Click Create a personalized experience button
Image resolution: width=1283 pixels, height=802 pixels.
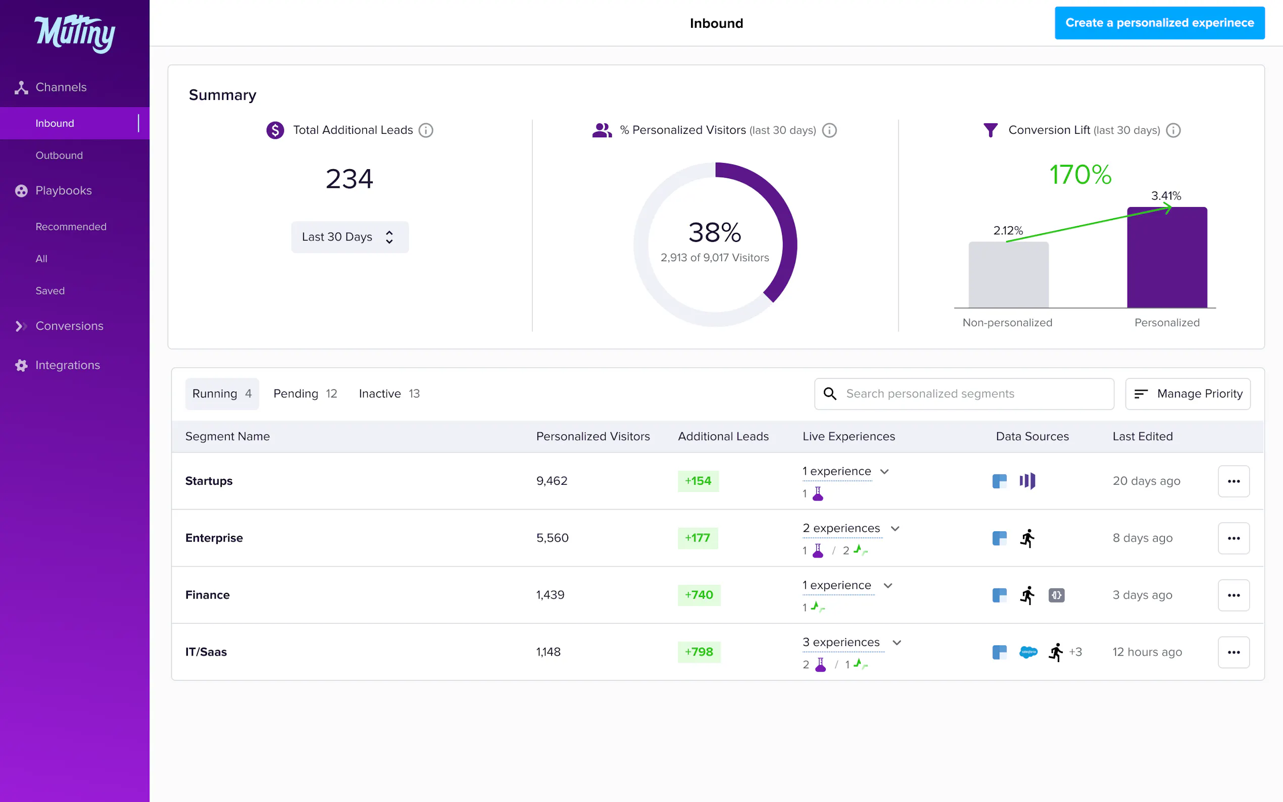pyautogui.click(x=1159, y=23)
